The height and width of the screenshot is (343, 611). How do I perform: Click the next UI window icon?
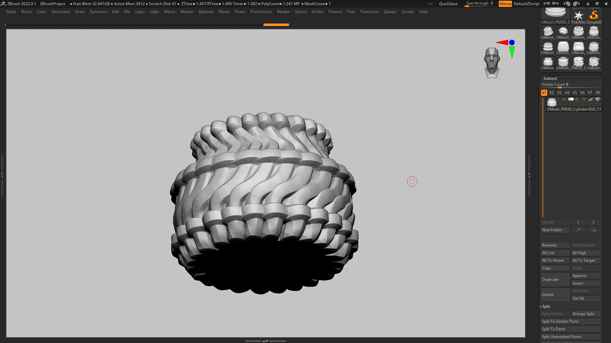(576, 3)
